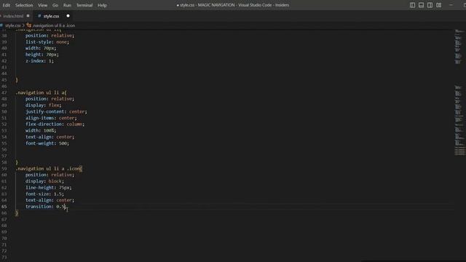466x262 pixels.
Task: Click closing brace on line 66
Action: (17, 213)
